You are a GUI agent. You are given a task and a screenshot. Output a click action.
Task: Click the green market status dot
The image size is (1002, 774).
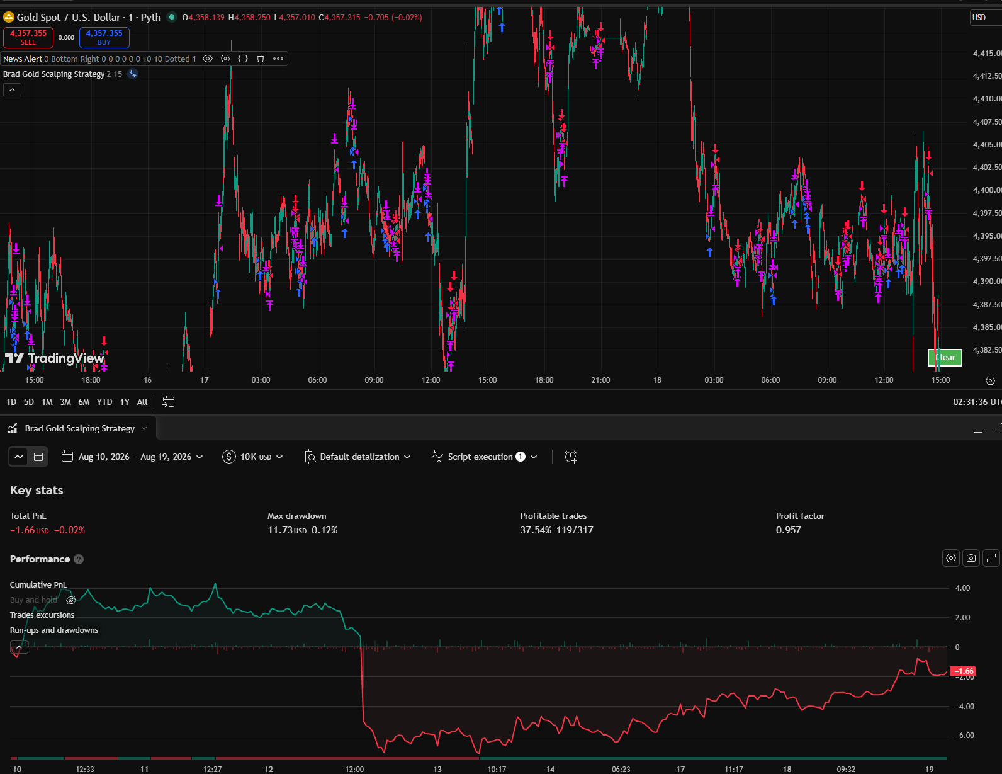click(171, 17)
